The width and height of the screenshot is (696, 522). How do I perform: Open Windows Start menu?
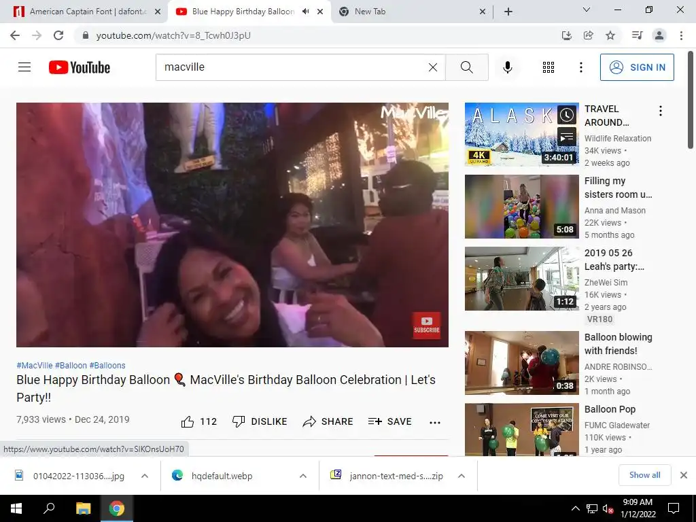(x=16, y=508)
